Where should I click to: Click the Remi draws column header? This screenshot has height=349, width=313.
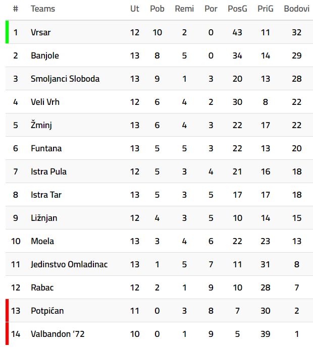pos(184,9)
